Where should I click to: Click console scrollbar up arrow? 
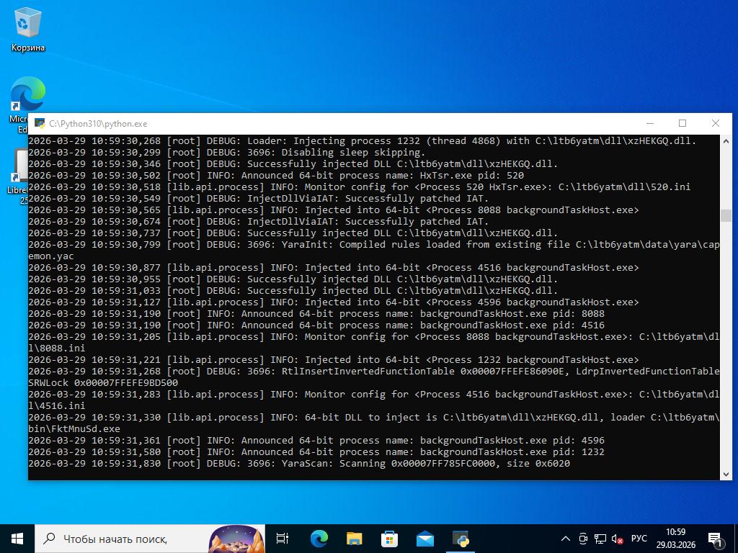(x=726, y=141)
